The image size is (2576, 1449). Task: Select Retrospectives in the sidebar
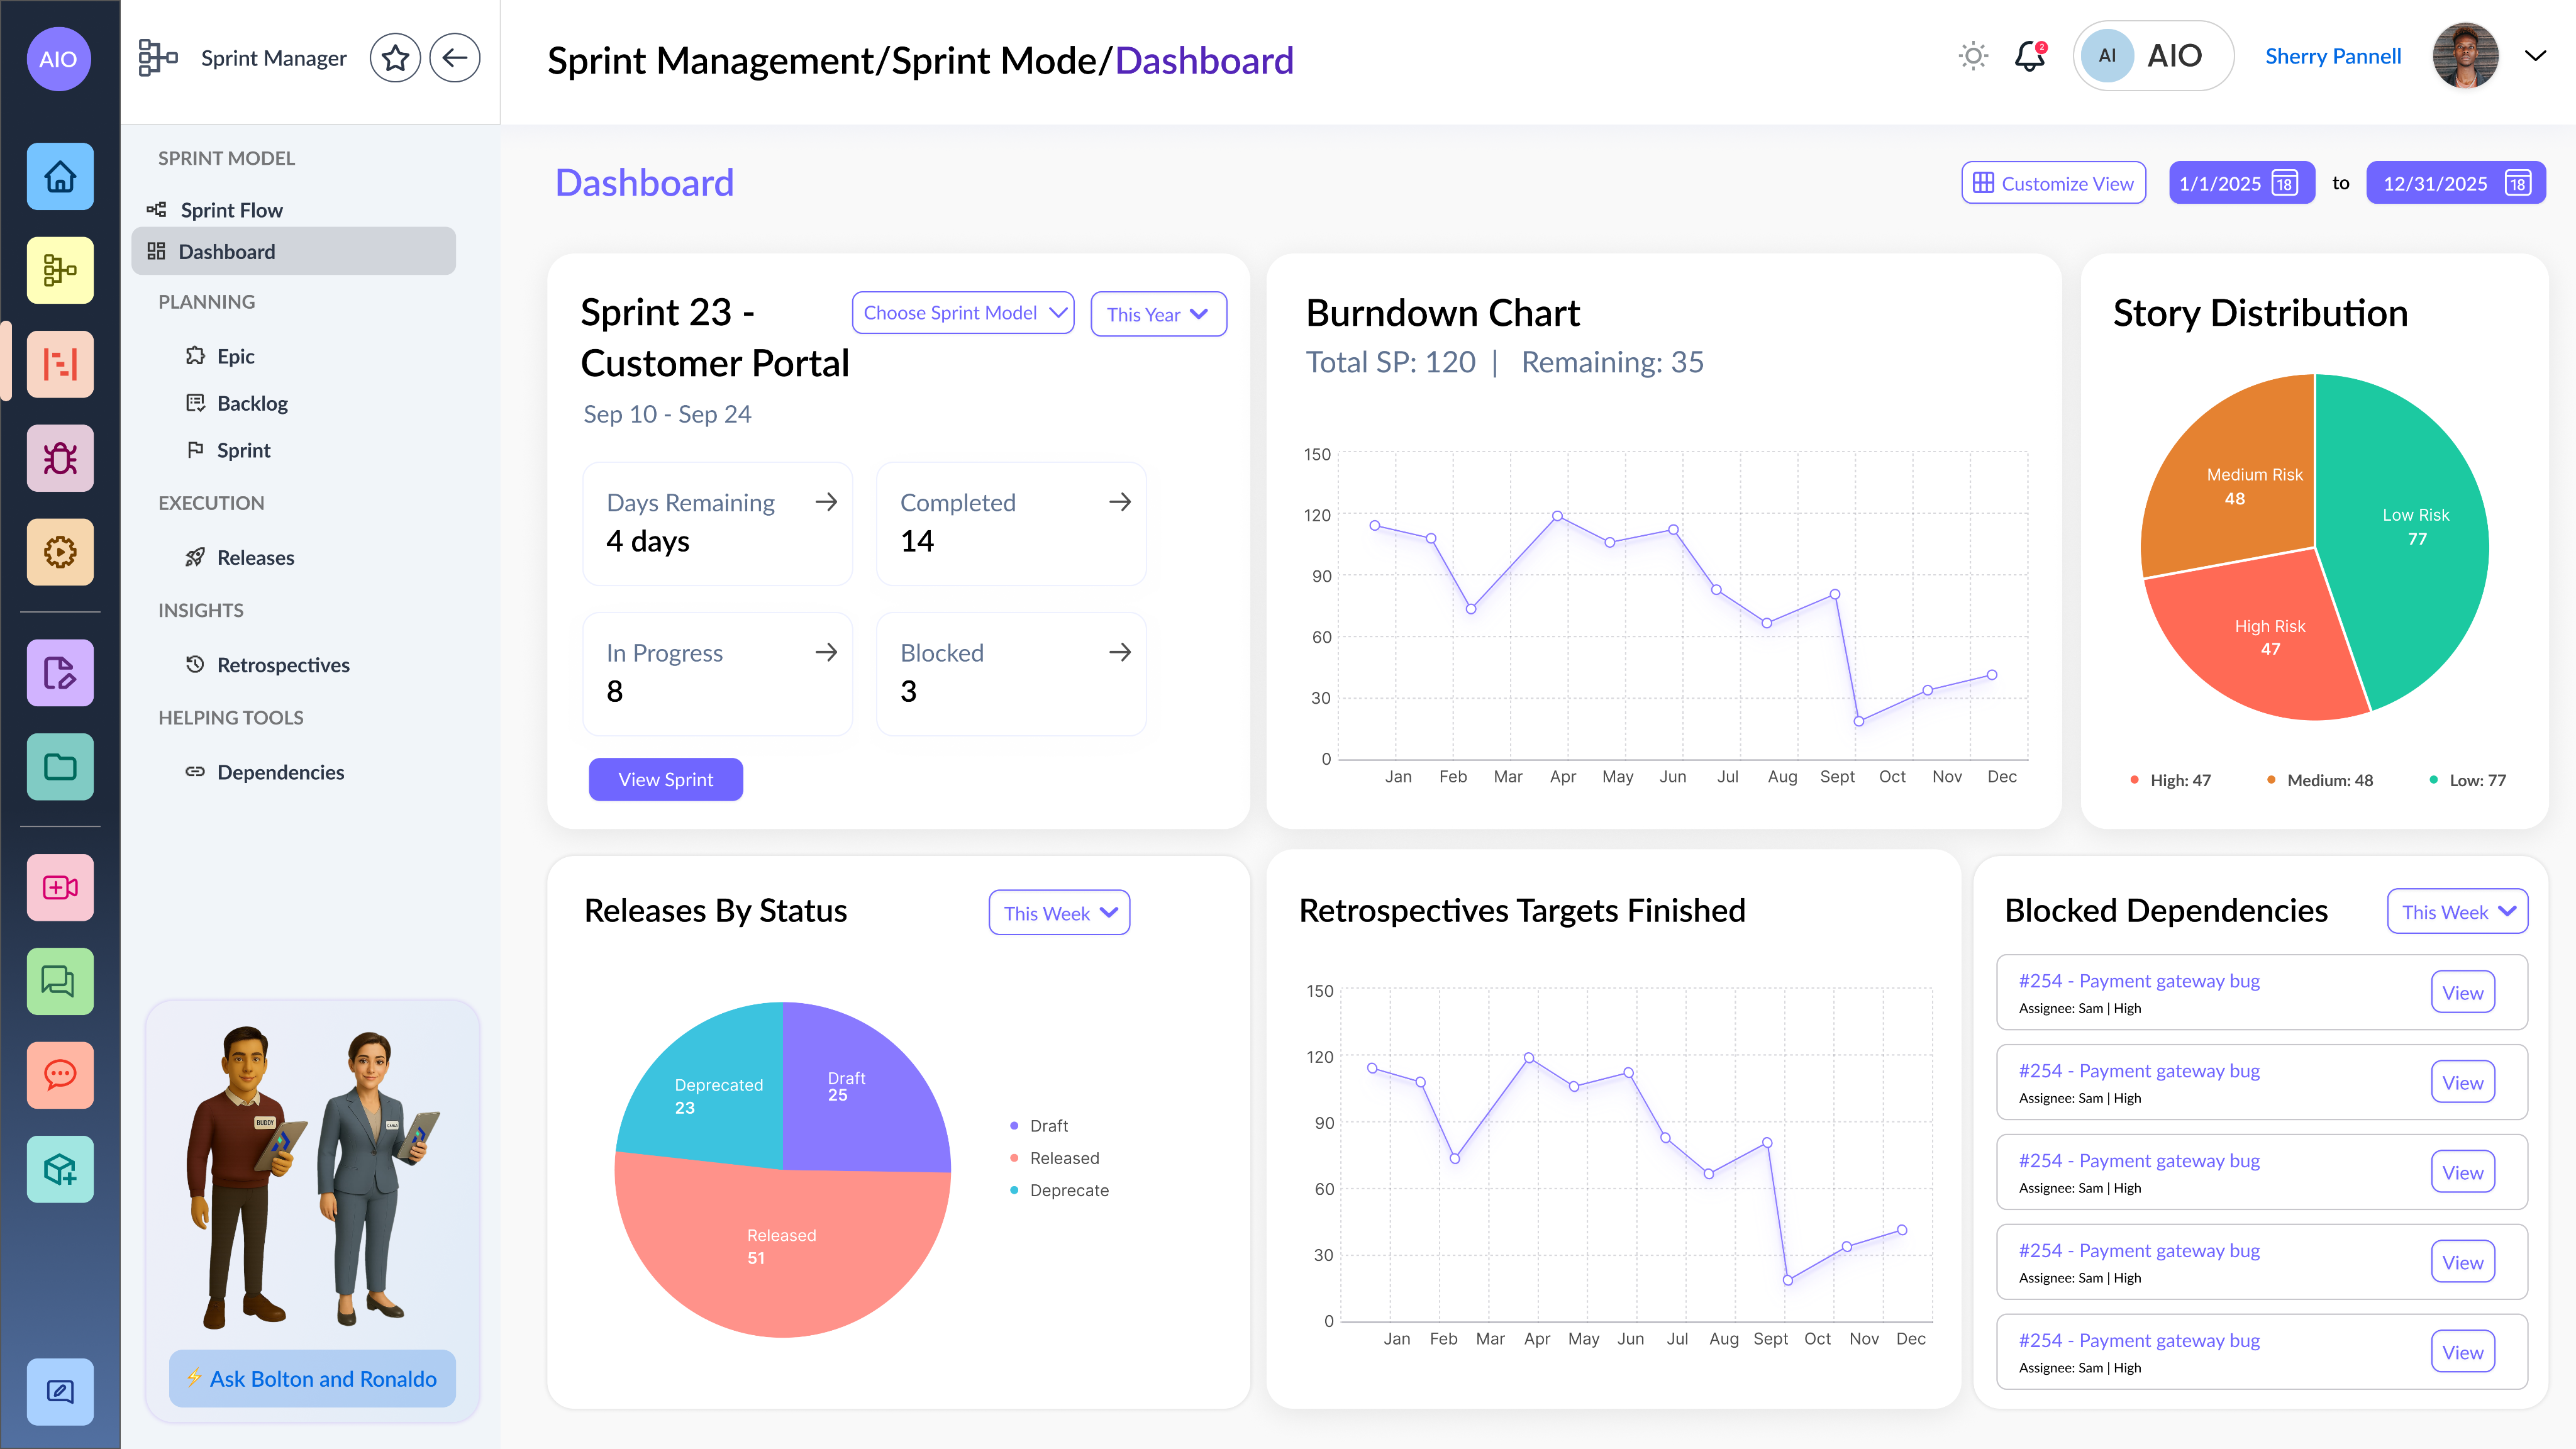point(283,665)
